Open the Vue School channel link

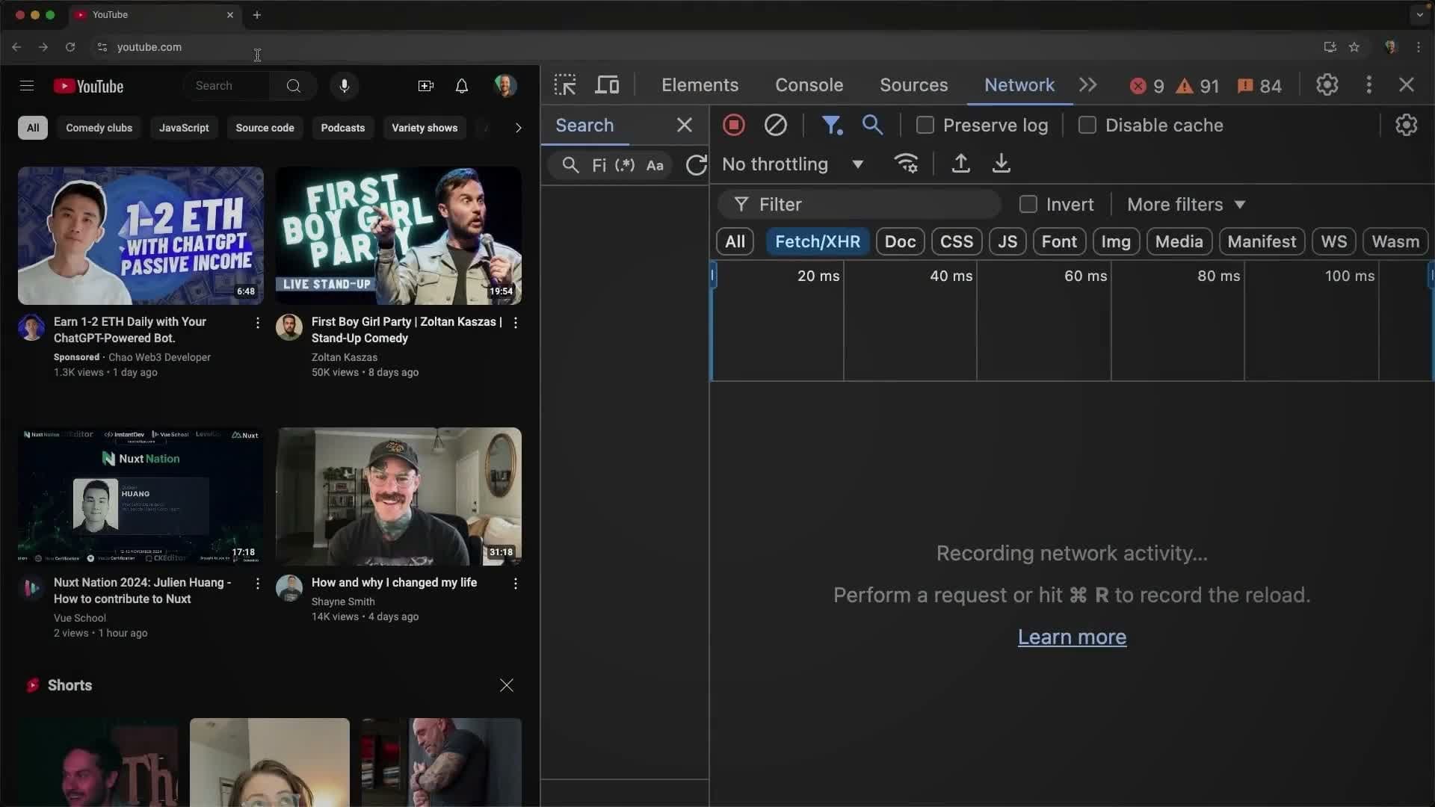[80, 619]
